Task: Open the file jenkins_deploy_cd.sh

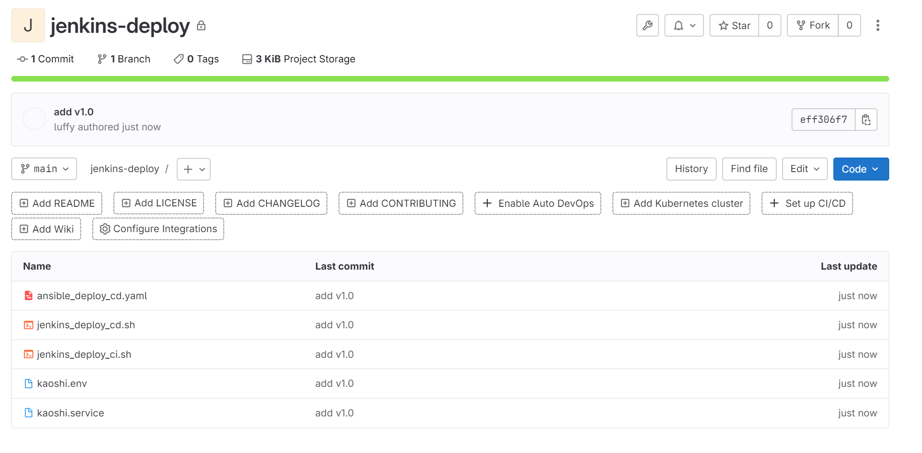Action: coord(86,325)
